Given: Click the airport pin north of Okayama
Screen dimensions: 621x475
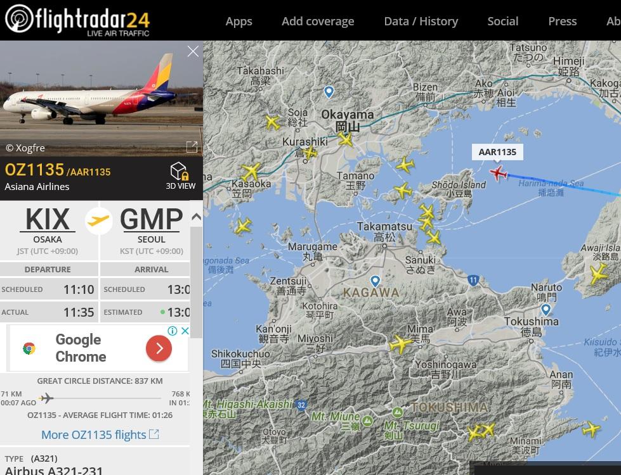Looking at the screenshot, I should pyautogui.click(x=329, y=92).
